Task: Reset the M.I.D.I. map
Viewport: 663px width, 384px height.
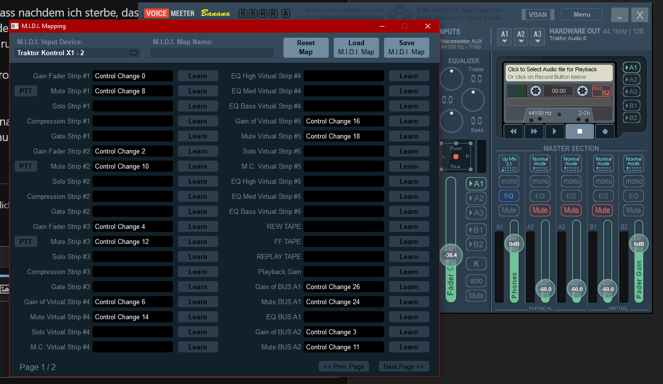Action: [x=306, y=48]
